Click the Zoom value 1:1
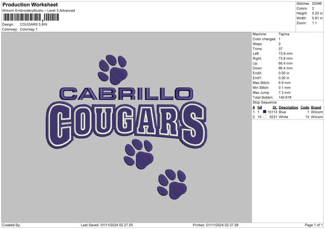 coord(314,23)
